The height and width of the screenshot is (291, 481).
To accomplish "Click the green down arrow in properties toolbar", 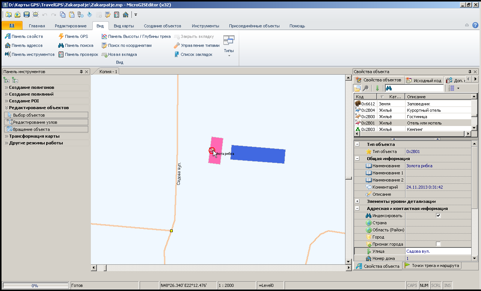I will point(377,88).
